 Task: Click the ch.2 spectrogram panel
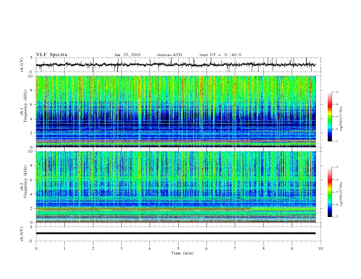(176, 187)
